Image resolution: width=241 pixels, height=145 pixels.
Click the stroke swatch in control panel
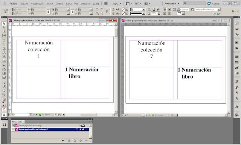click(124, 13)
